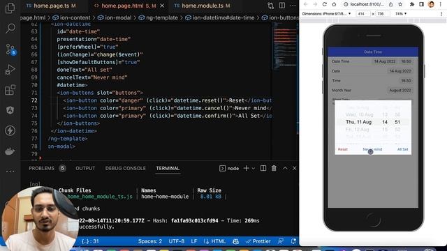
Task: Open the Search view in activity bar
Action: [x=10, y=29]
